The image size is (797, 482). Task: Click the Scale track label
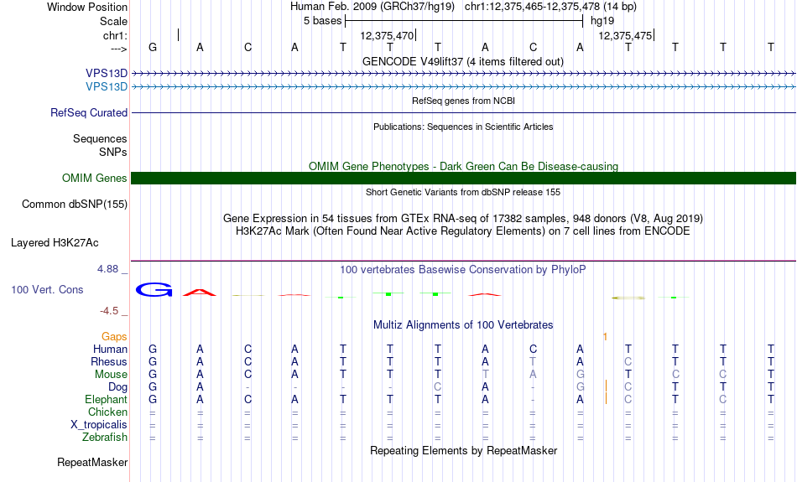click(114, 21)
